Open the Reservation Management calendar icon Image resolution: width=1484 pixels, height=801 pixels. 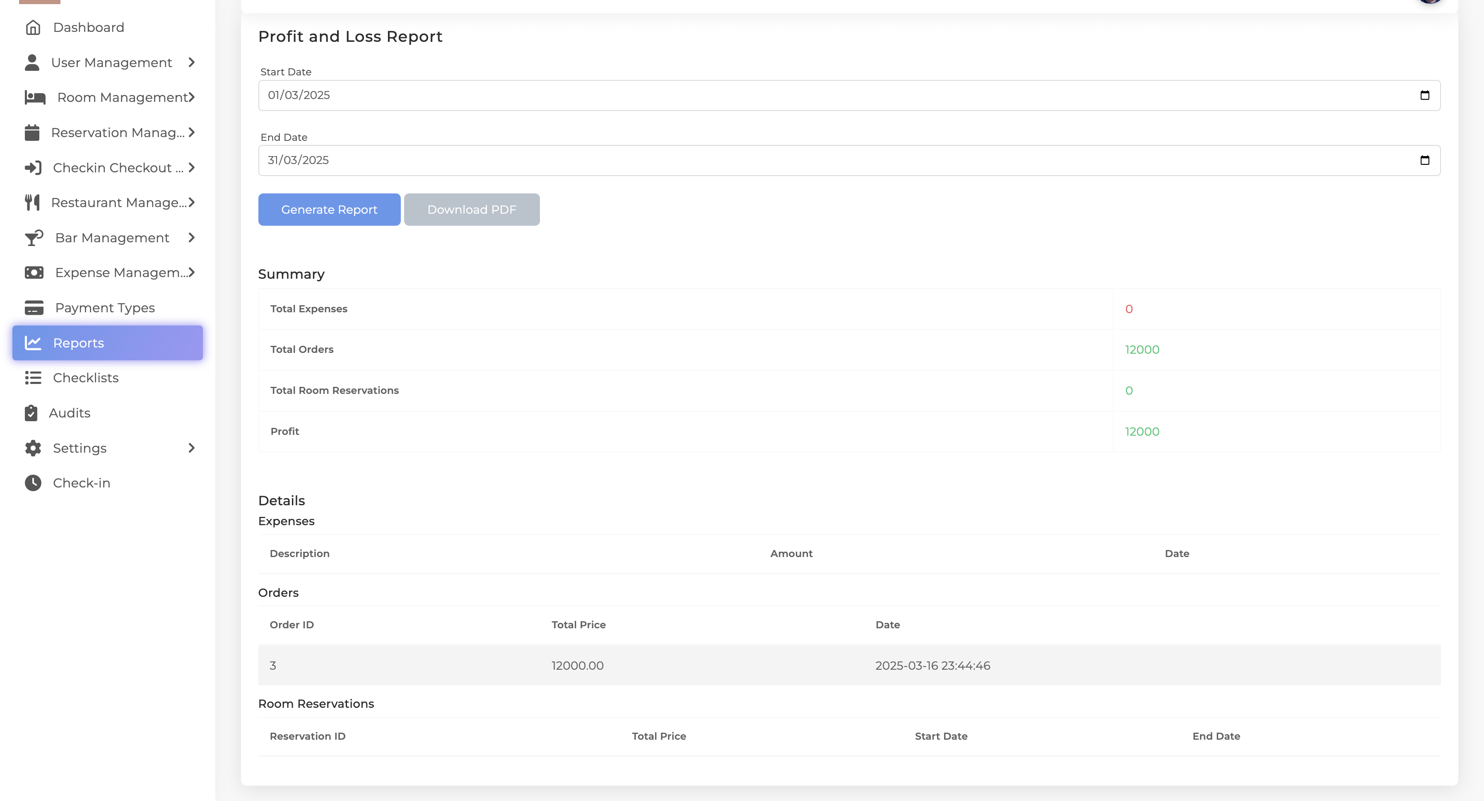coord(33,132)
